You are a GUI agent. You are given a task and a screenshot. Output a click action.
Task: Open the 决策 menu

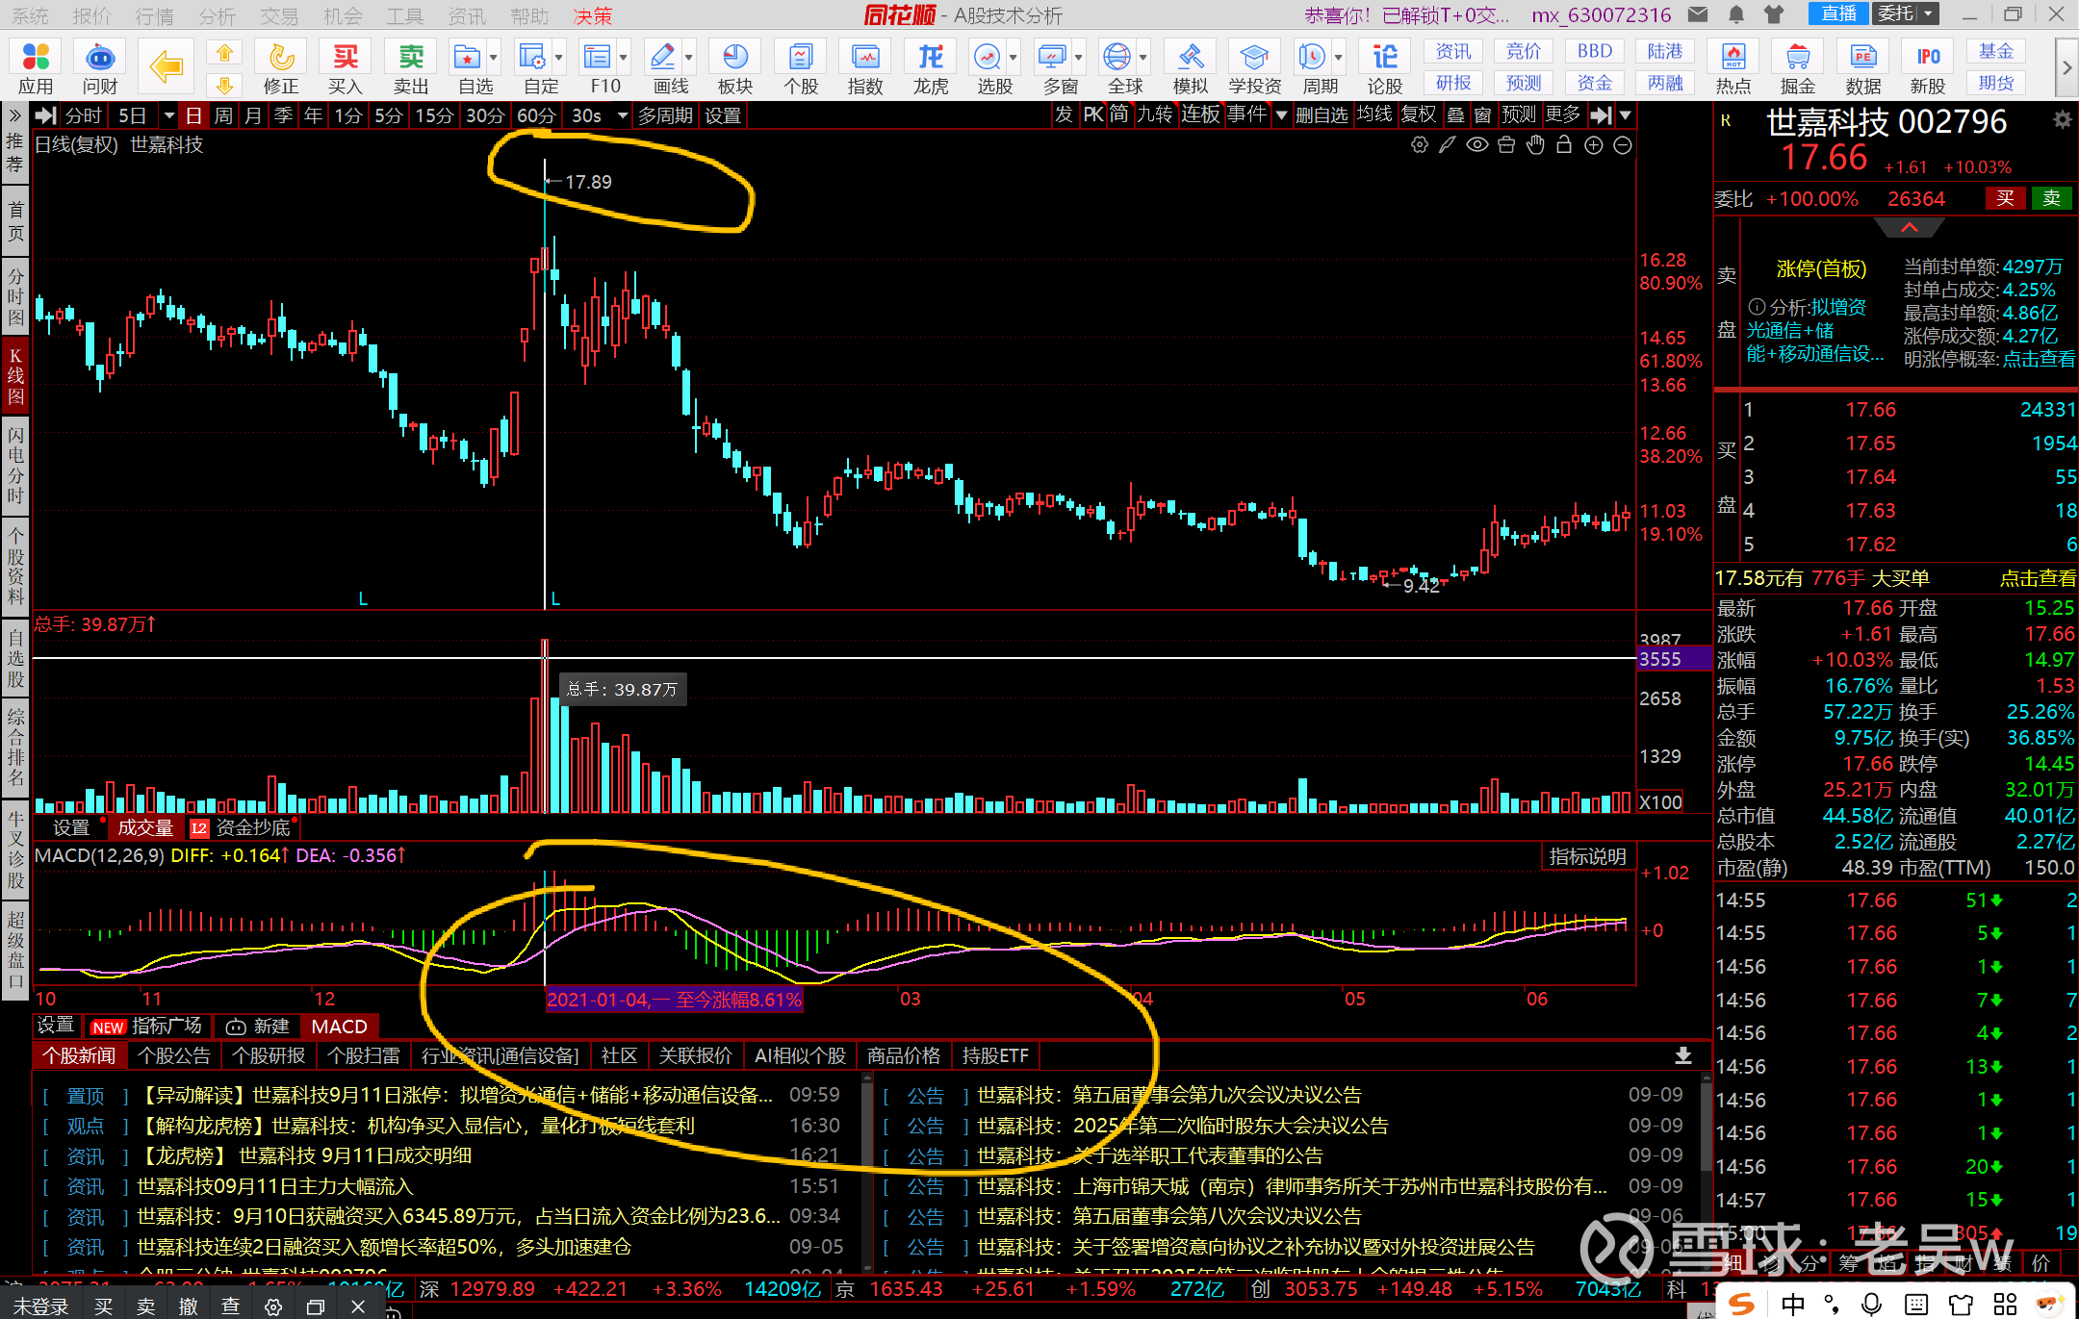tap(592, 16)
